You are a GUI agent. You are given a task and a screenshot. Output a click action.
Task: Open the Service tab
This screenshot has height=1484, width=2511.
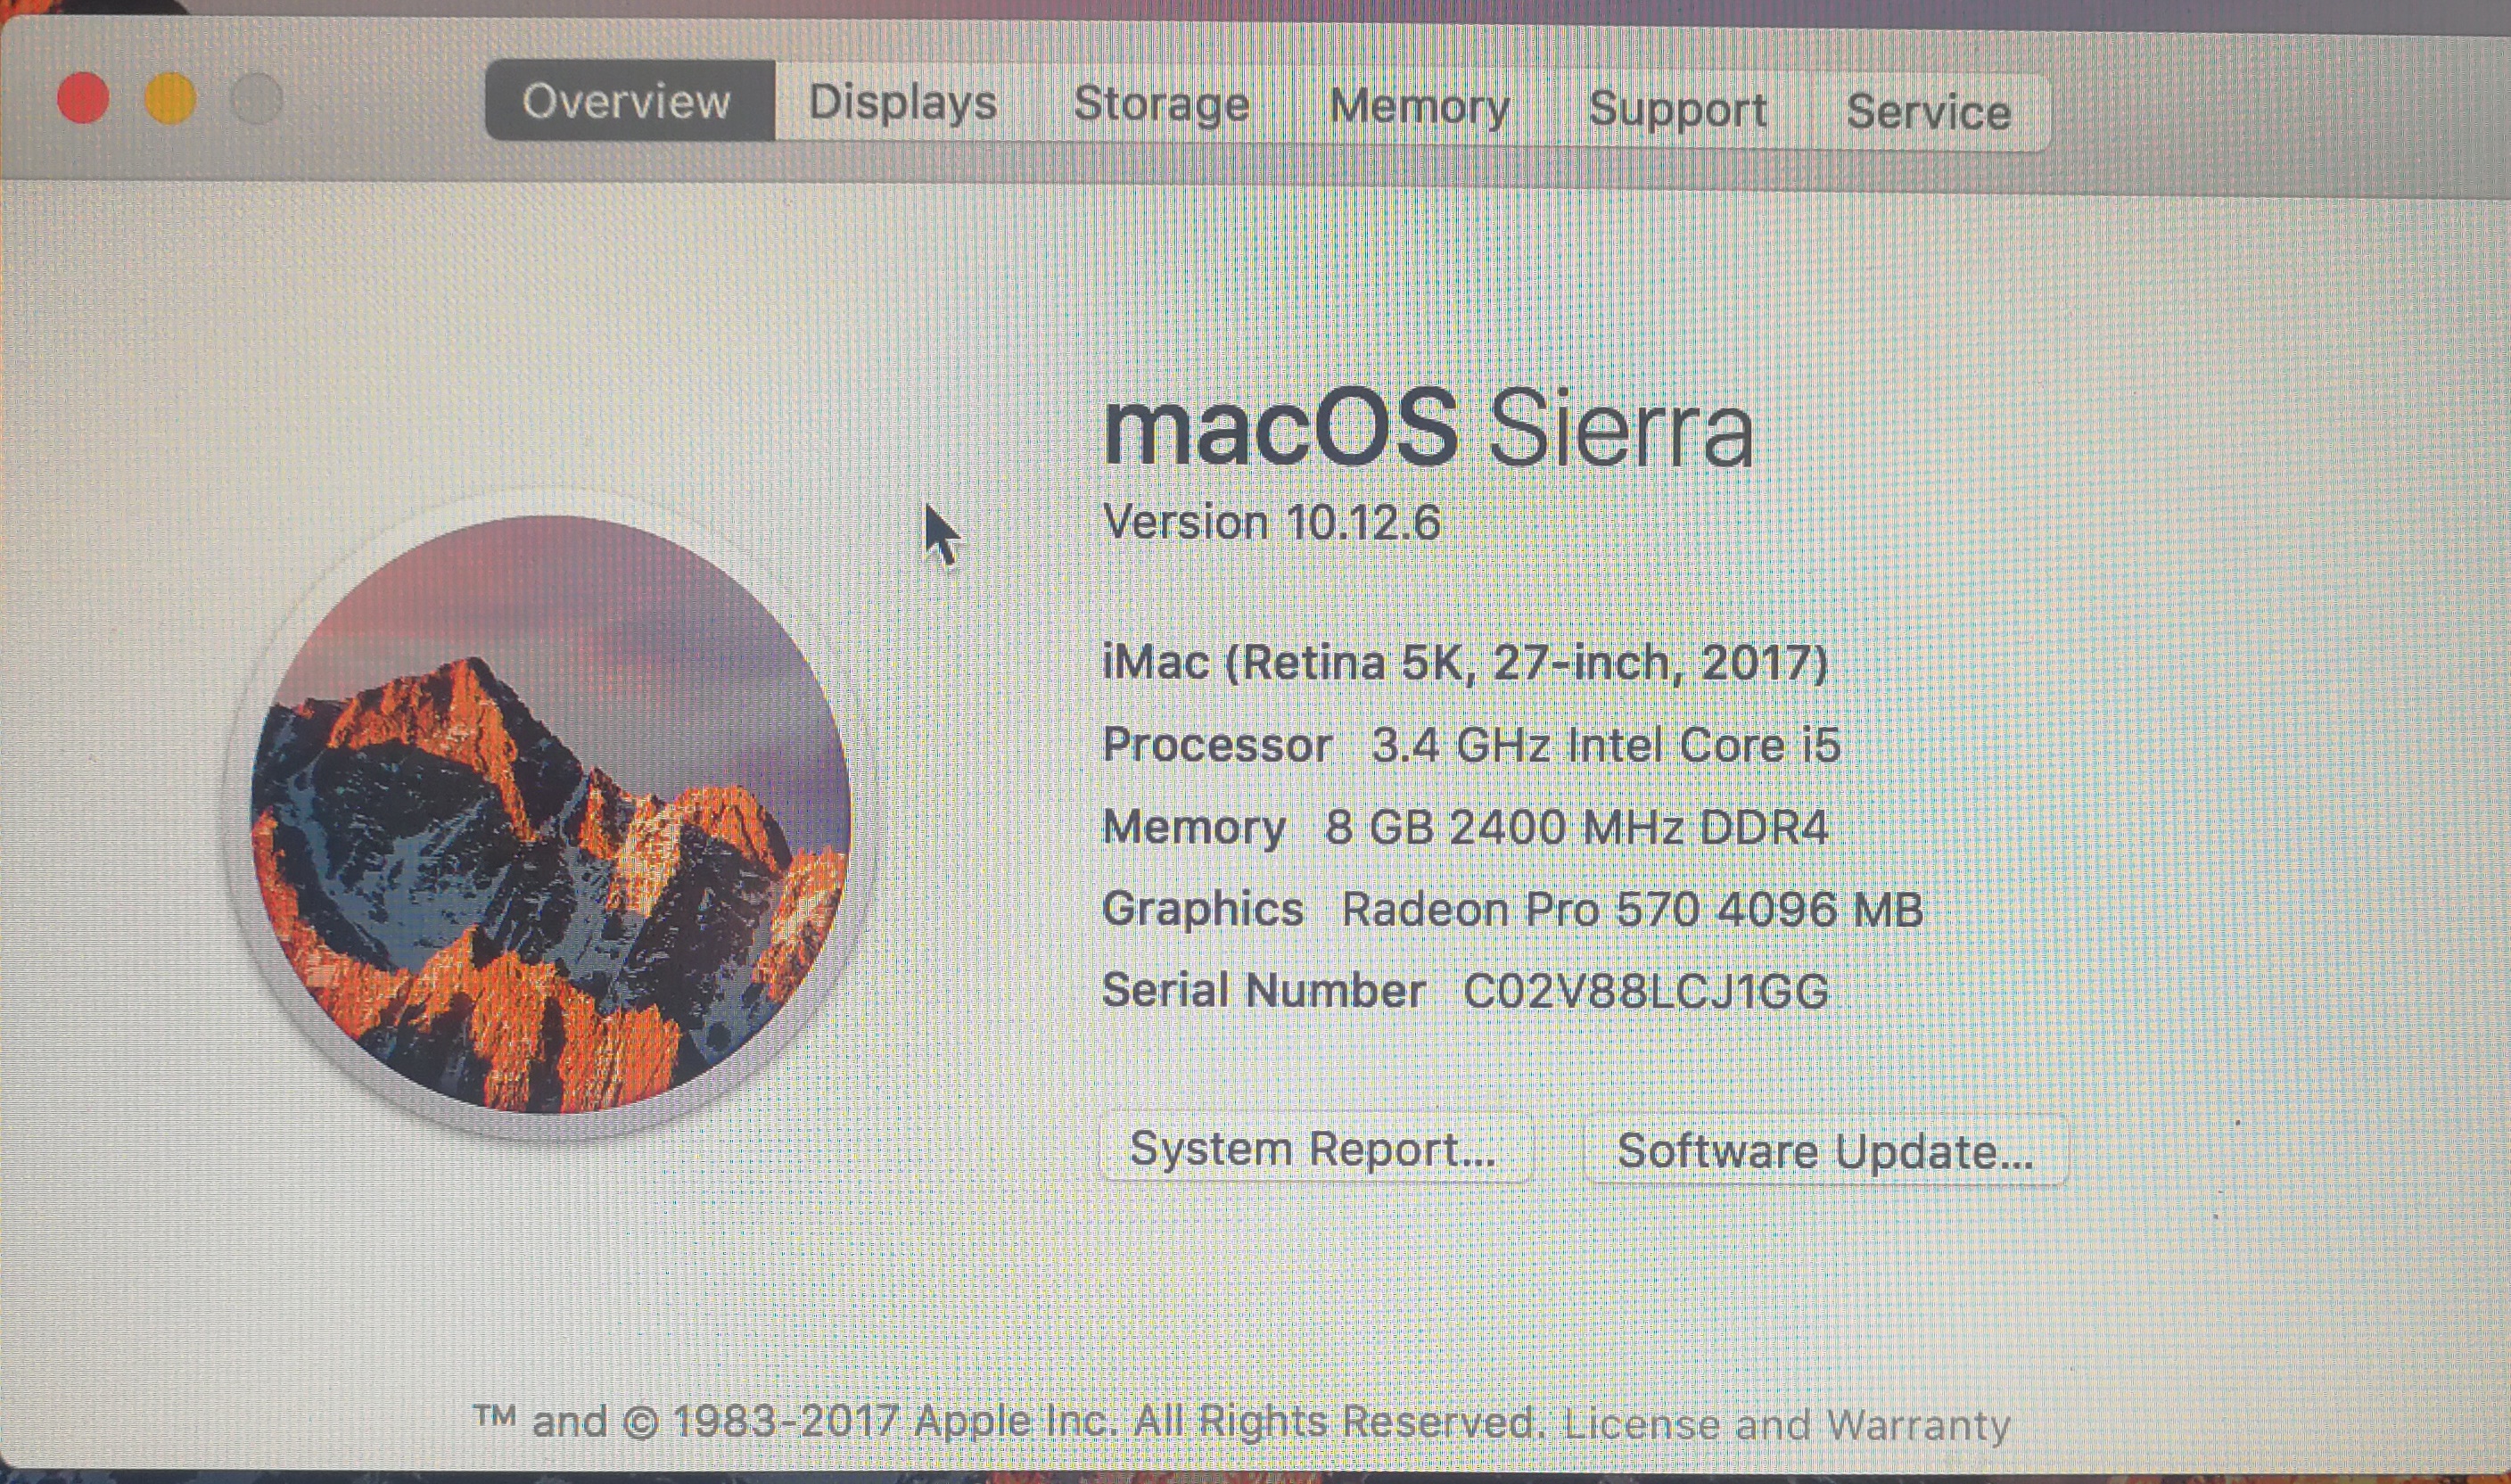click(x=1930, y=112)
